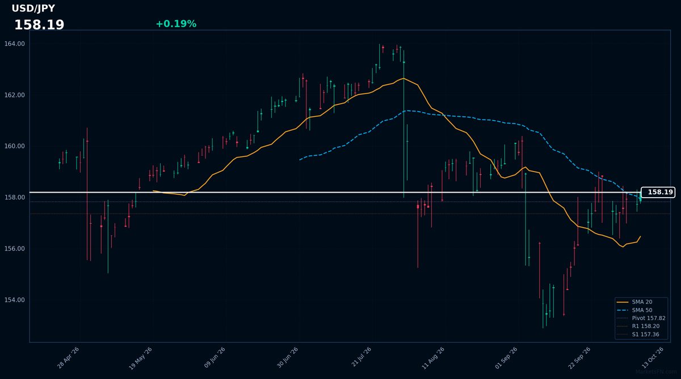Screen dimensions: 681x379
Task: Select the 22 Sep '26 date label
Action: coord(580,358)
